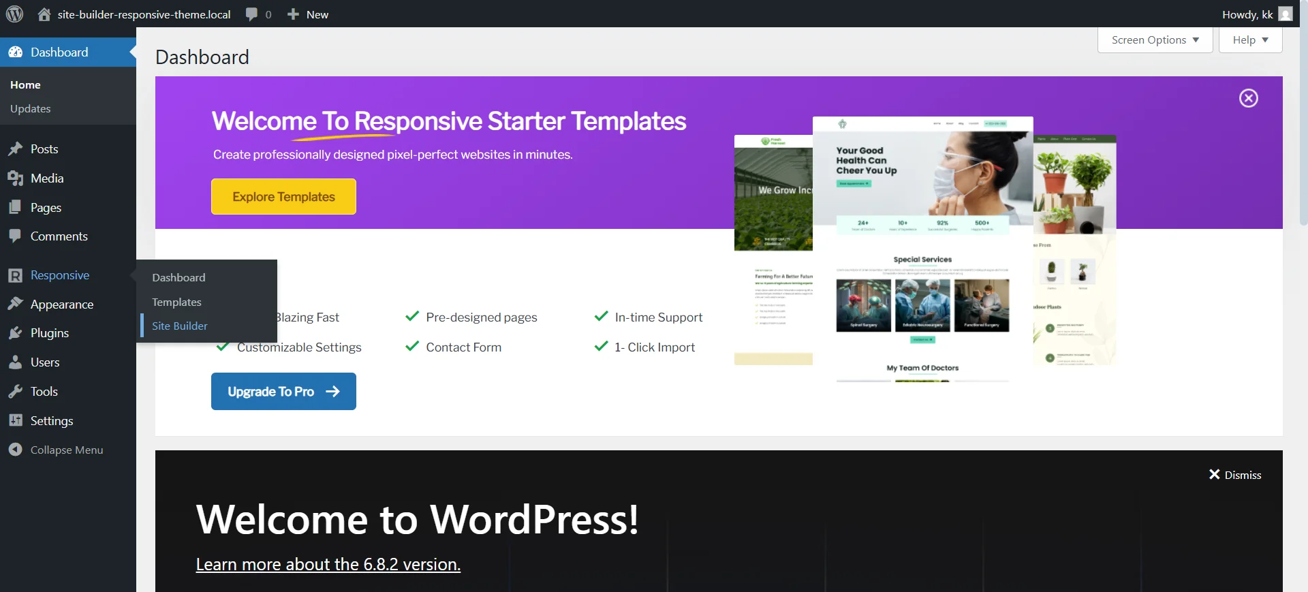Screen dimensions: 1308x592
Task: Click the Welcome To Responsive Starter Templates heading
Action: 449,121
